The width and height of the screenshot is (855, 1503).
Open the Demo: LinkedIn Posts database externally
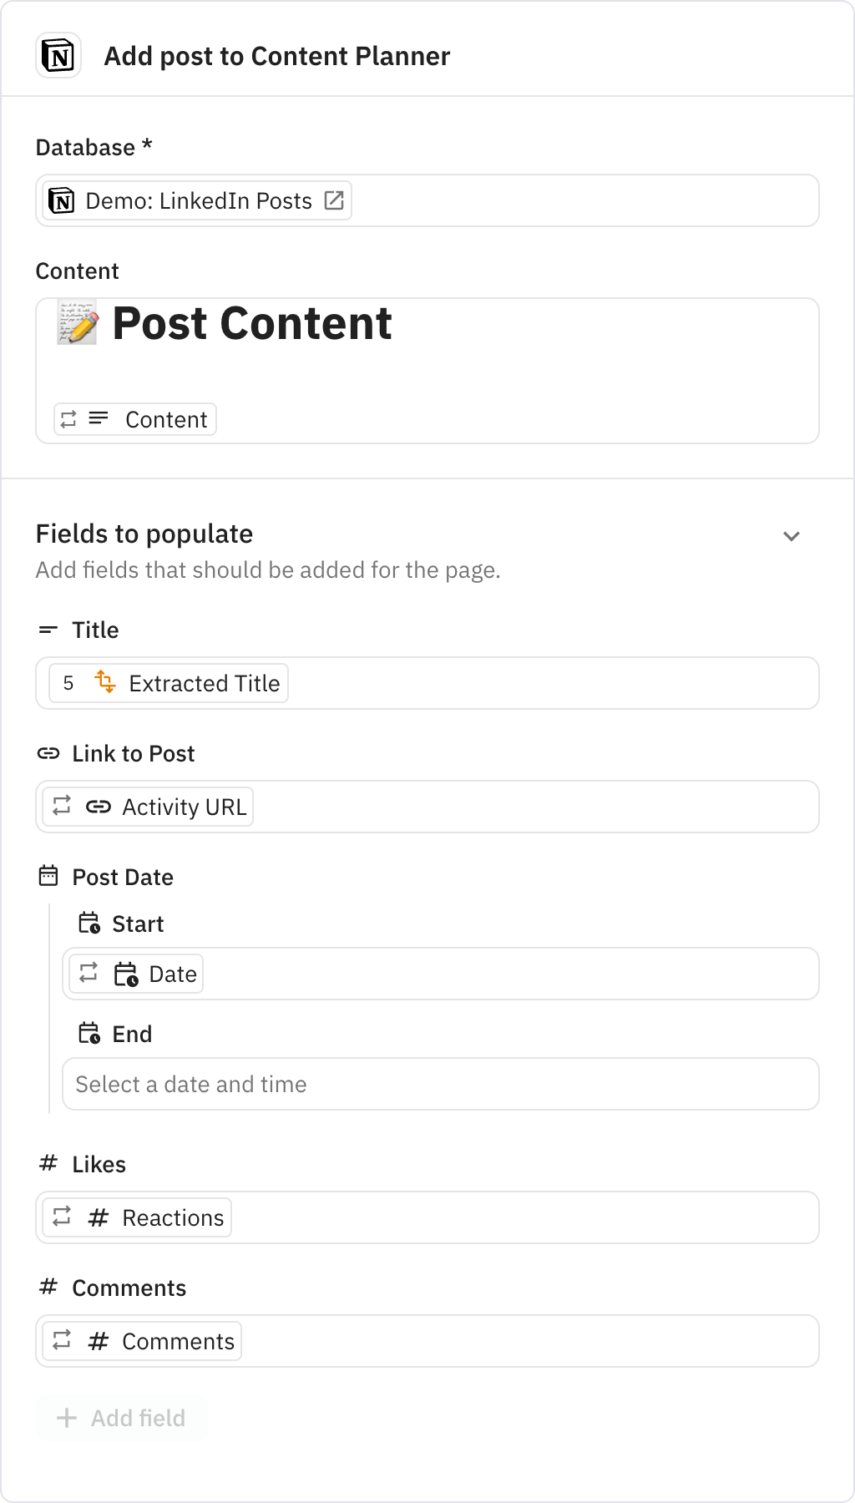click(335, 200)
